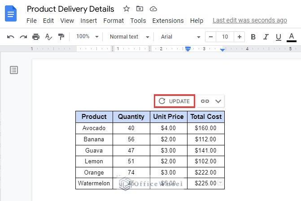Open the Arial font dropdown

(181, 37)
